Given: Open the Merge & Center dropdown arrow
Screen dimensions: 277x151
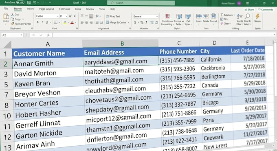Looking at the screenshot, I should (129, 22).
